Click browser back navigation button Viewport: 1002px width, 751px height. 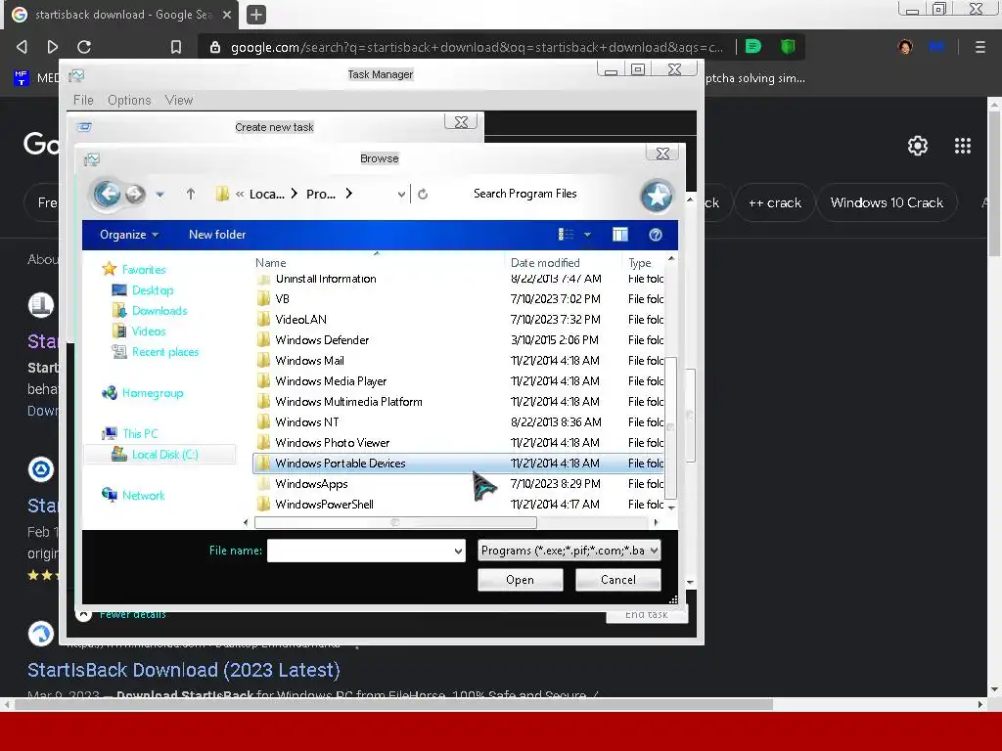pyautogui.click(x=22, y=47)
